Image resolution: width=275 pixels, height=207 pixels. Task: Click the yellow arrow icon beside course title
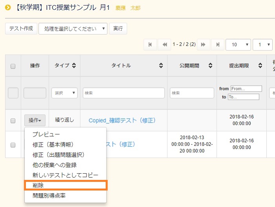7,7
